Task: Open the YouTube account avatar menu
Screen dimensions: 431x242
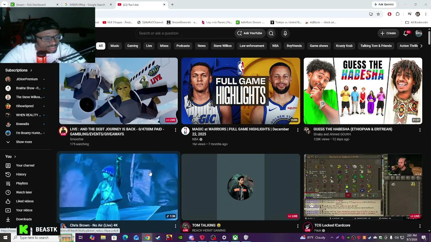Action: tap(419, 33)
